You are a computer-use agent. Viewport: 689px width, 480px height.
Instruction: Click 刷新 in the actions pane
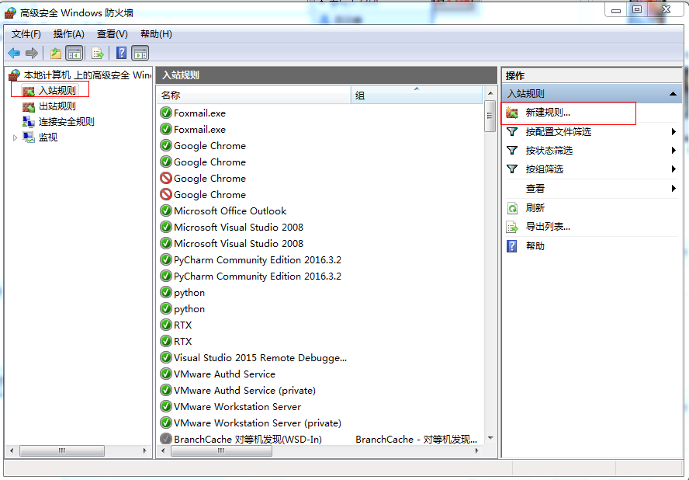535,207
